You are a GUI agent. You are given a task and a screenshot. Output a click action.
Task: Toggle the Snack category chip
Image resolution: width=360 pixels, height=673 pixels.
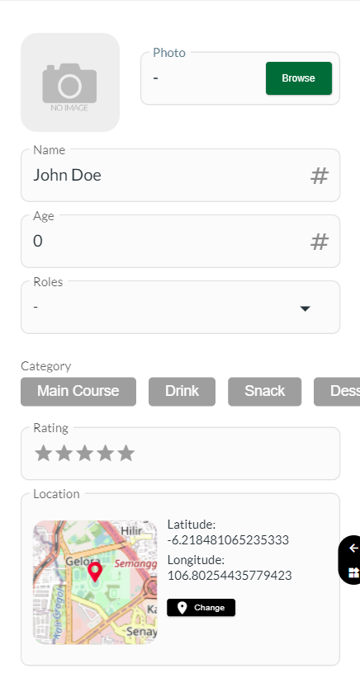(x=264, y=392)
